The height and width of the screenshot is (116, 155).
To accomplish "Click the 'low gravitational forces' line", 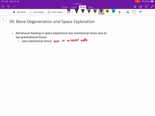I will click(x=31, y=37).
